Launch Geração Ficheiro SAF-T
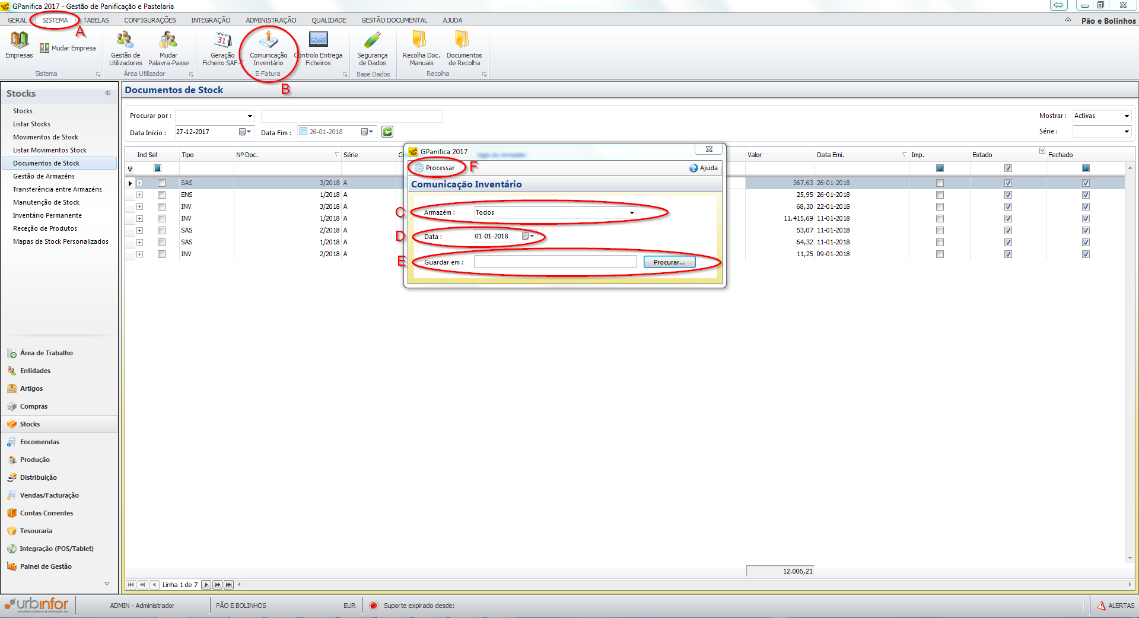This screenshot has height=618, width=1139. [222, 47]
